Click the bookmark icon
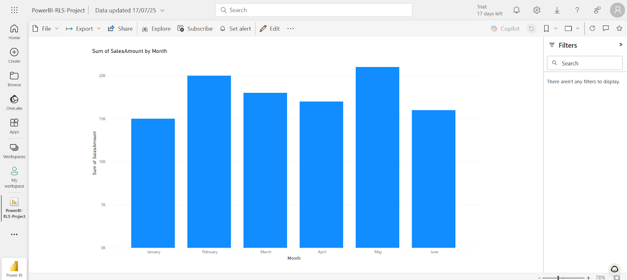 click(546, 29)
